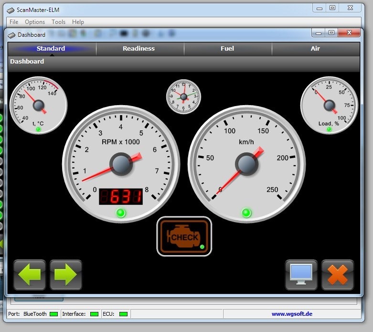Click green status LED on RPM gauge
The width and height of the screenshot is (373, 332).
121,213
